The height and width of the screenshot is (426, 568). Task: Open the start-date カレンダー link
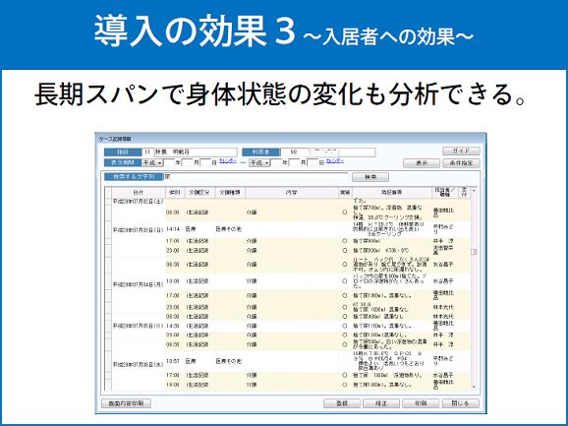[228, 161]
